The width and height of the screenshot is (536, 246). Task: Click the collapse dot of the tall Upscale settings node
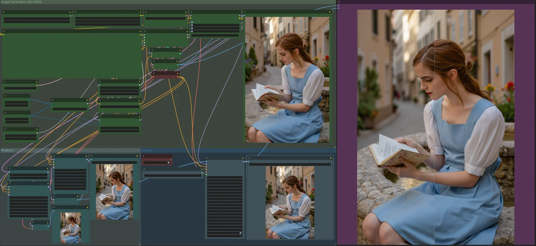click(208, 158)
